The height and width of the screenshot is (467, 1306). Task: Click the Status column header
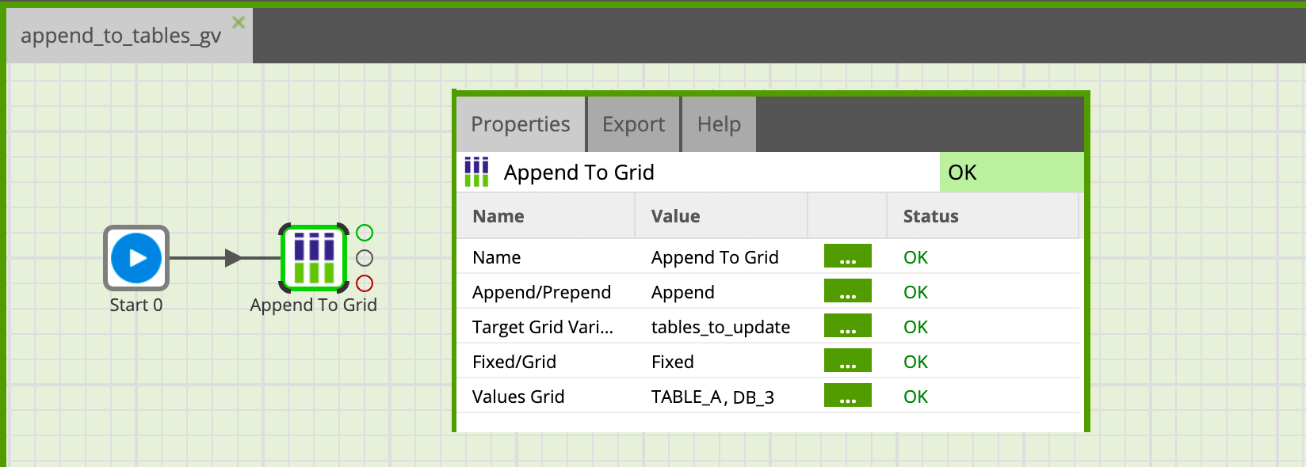930,216
